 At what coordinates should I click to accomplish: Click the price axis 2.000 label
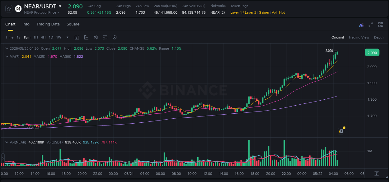pyautogui.click(x=372, y=67)
